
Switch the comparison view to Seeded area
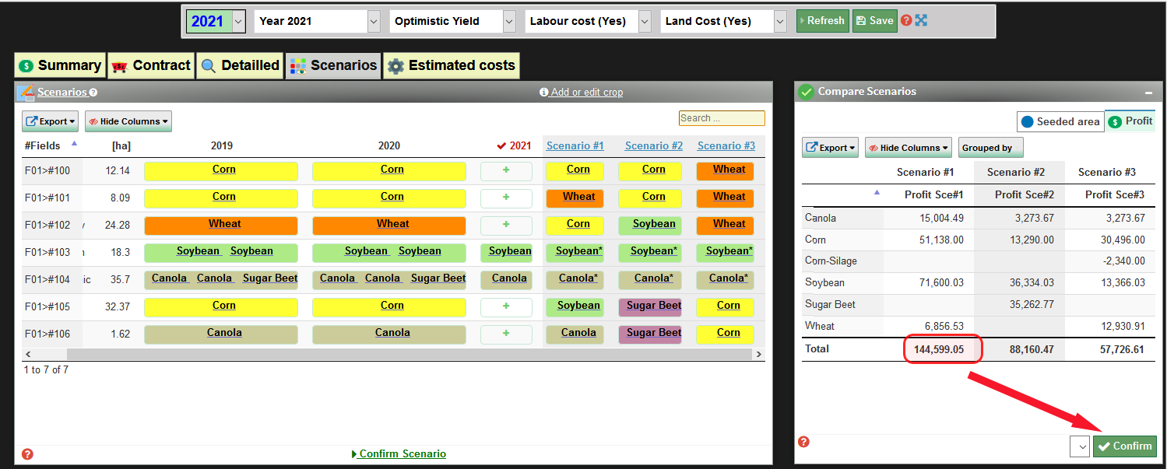1060,121
